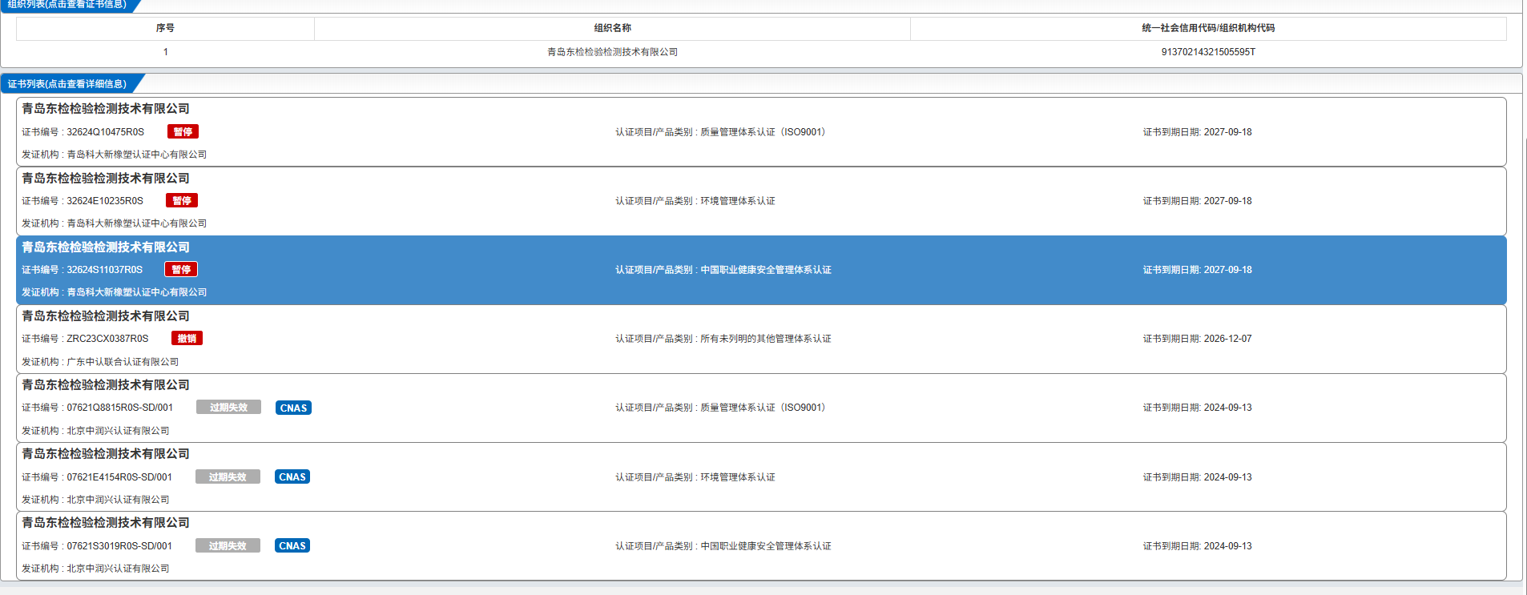Image resolution: width=1527 pixels, height=595 pixels.
Task: Click certificate number 07621E4154R0S-SD/001
Action: click(x=119, y=477)
